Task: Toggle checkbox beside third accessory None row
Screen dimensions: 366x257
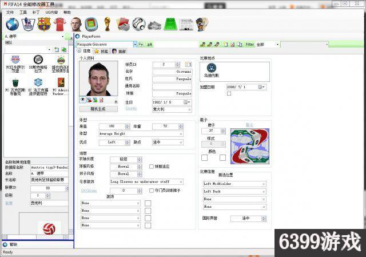Action: click(x=148, y=218)
